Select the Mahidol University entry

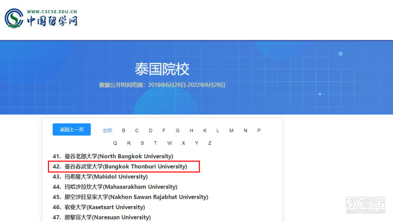pyautogui.click(x=100, y=177)
